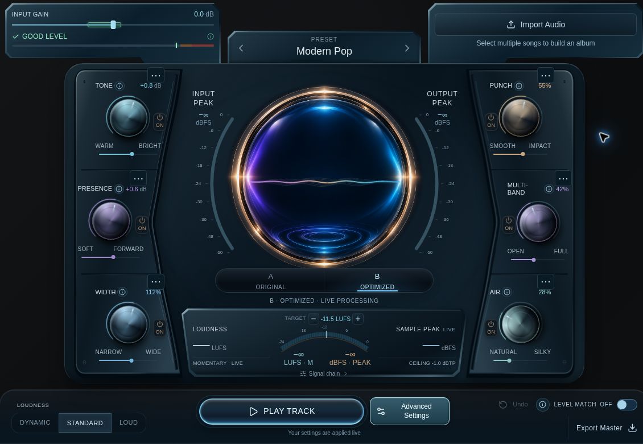Open the Presence module options menu
The image size is (643, 444).
138,179
